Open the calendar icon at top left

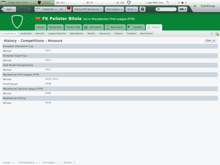(3, 2)
